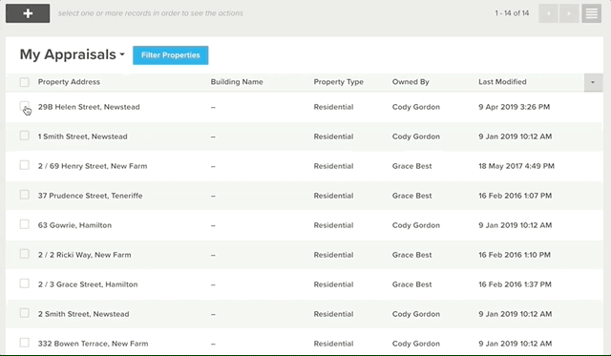Screen dimensions: 611x356
Task: Sort by Last Modified column header
Action: coord(502,82)
